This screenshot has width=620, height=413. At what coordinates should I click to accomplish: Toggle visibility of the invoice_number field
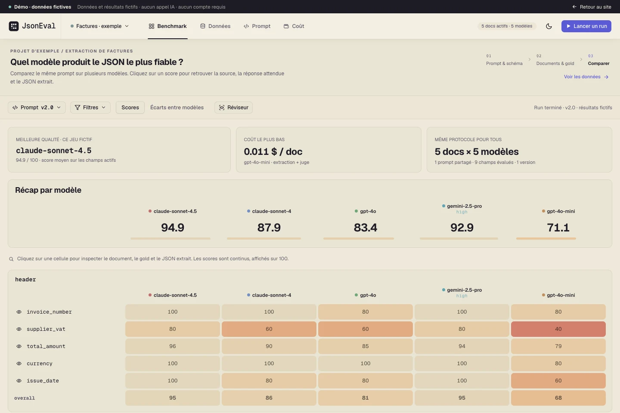[x=19, y=312]
